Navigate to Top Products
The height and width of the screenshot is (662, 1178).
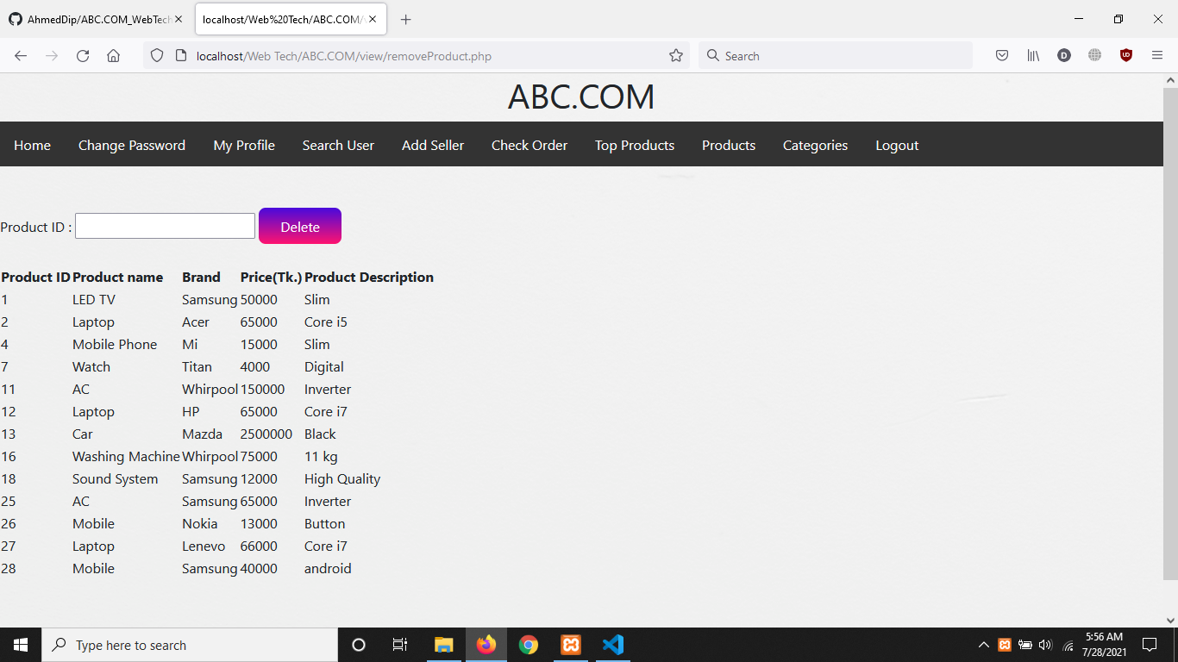[634, 145]
